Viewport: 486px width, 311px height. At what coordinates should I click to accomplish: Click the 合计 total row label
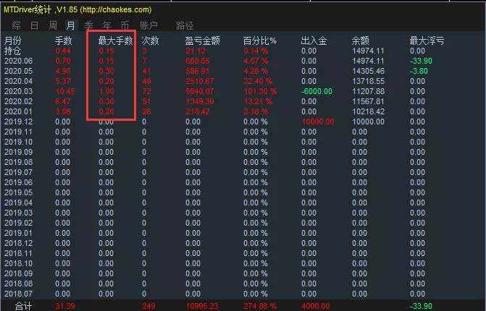(23, 307)
